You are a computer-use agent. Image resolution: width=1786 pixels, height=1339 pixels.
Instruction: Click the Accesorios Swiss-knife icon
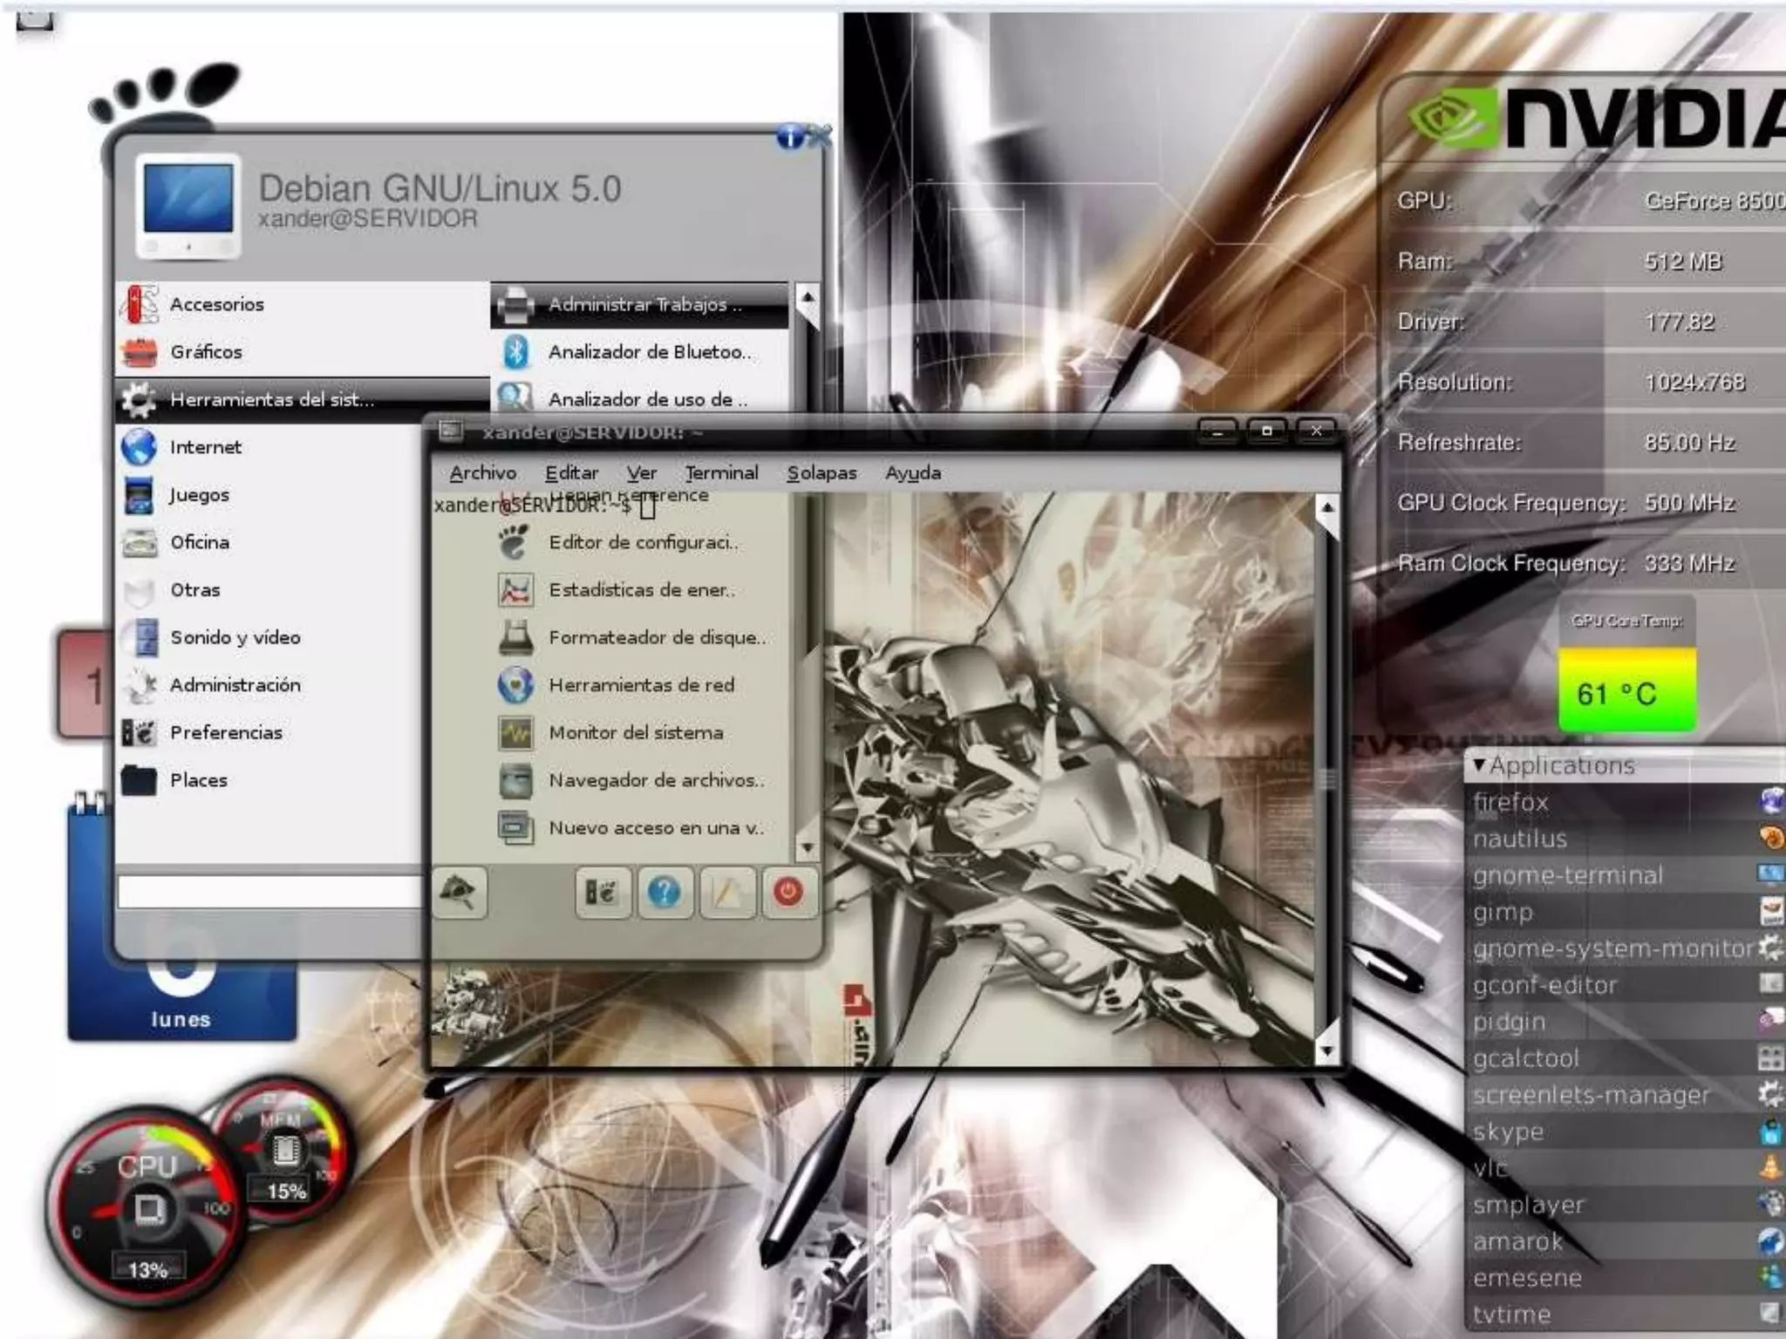[140, 304]
